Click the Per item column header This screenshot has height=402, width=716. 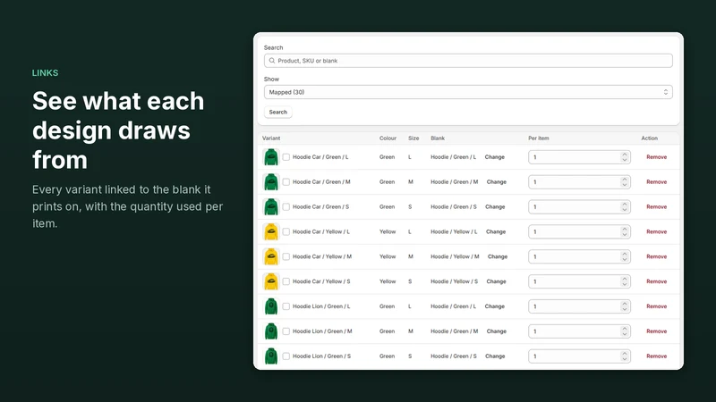click(x=539, y=138)
